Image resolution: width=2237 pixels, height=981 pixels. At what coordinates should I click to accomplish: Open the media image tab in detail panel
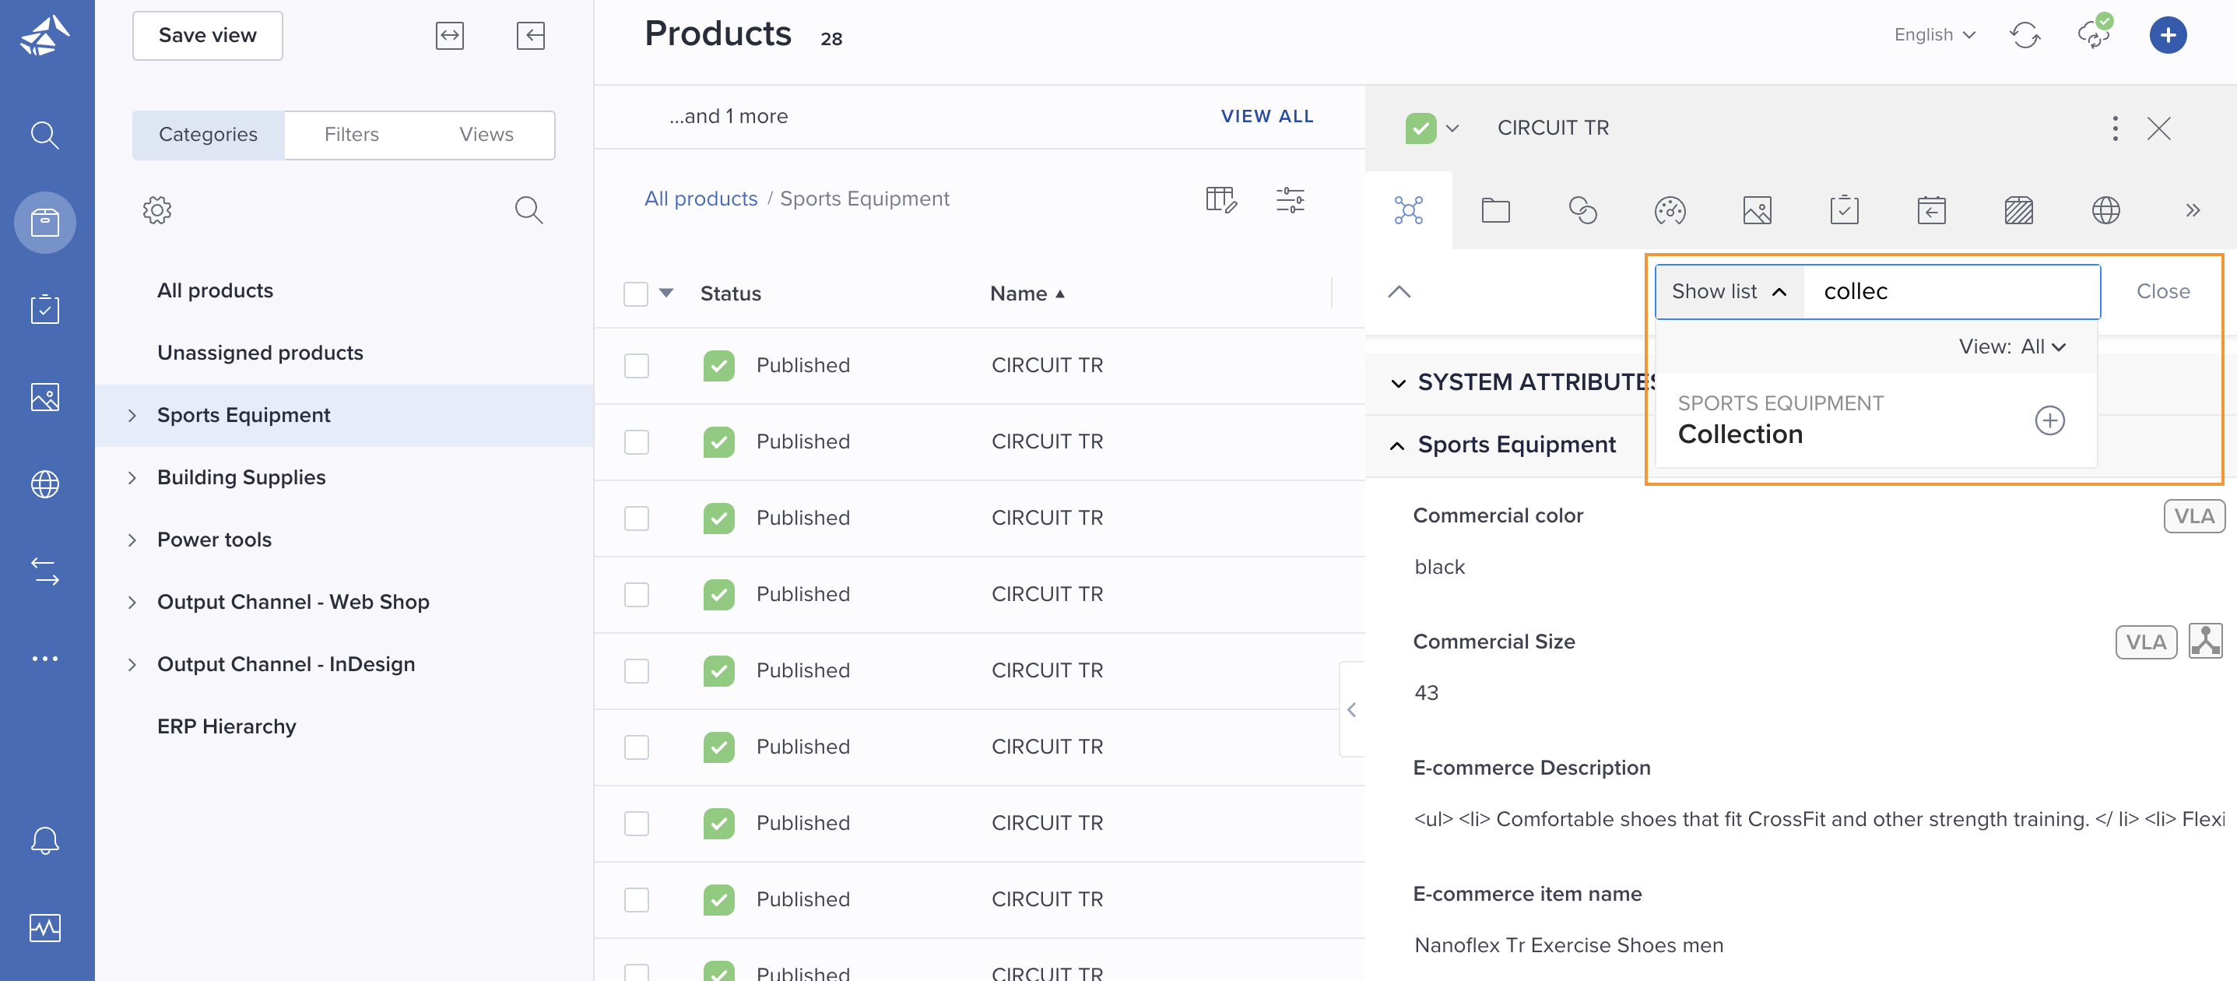[x=1757, y=210]
